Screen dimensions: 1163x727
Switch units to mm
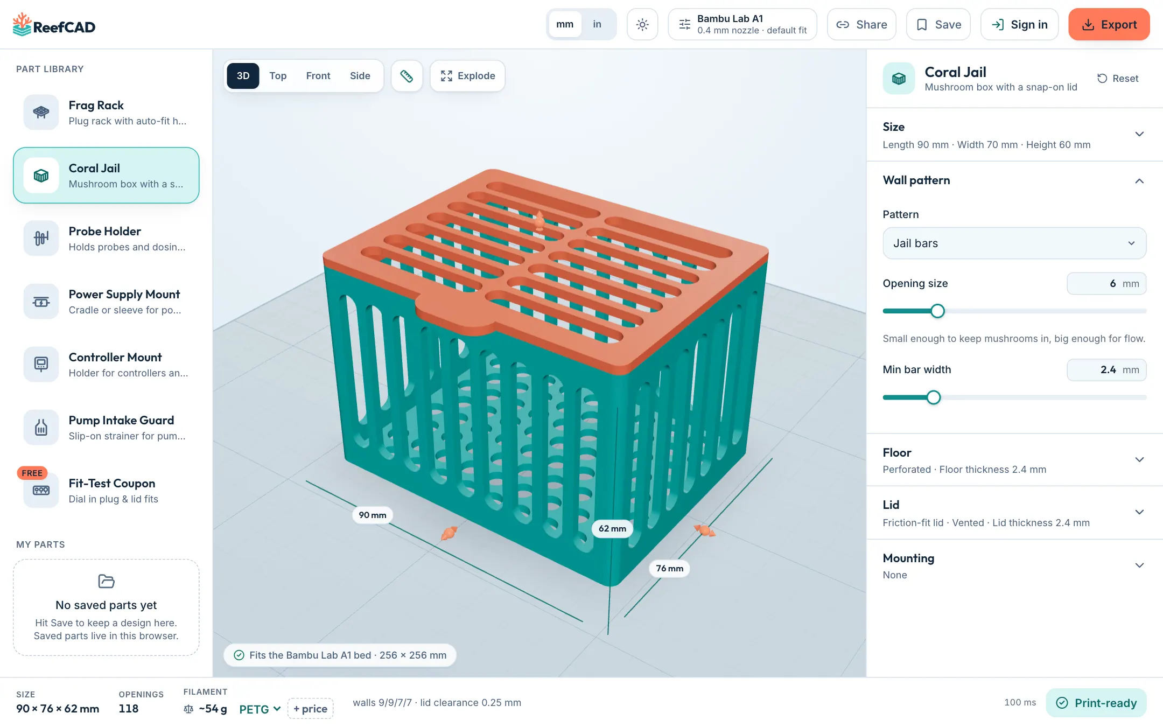pyautogui.click(x=565, y=24)
